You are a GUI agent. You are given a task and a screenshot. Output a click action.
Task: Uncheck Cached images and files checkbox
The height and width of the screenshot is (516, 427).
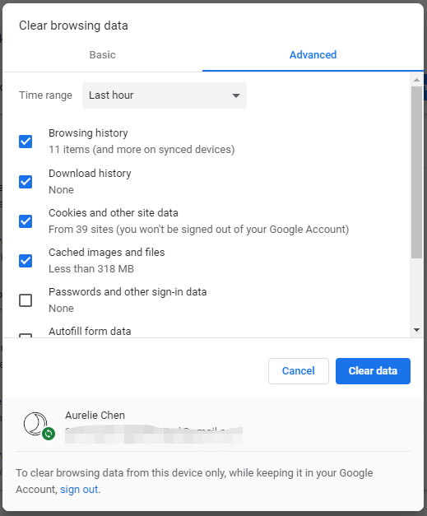tap(26, 261)
